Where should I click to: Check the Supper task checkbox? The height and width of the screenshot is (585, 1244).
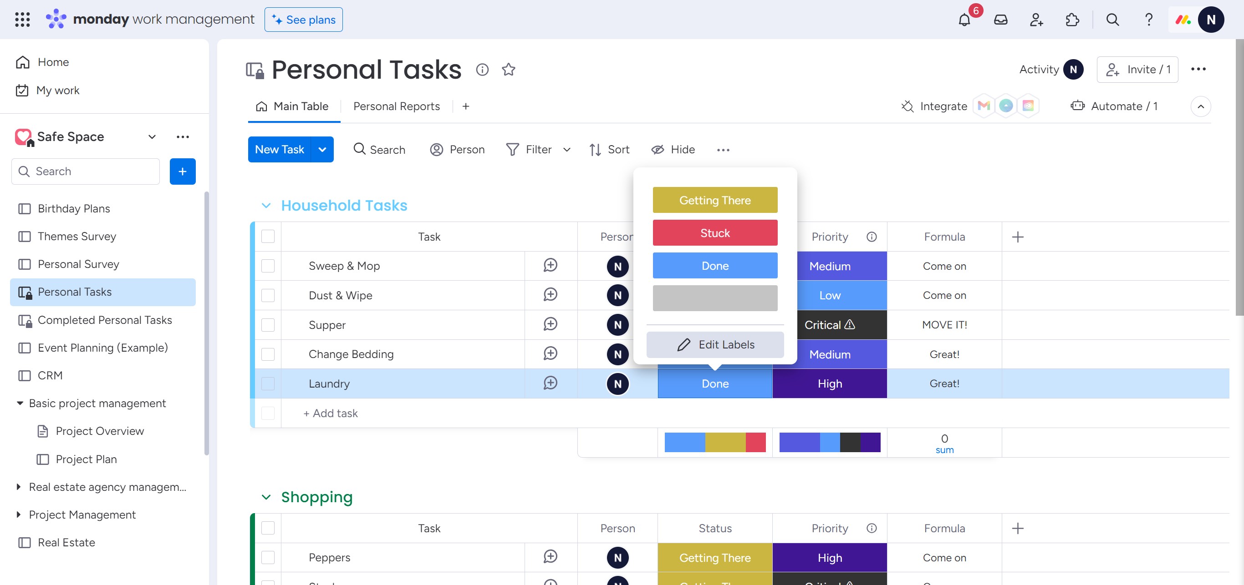(268, 325)
